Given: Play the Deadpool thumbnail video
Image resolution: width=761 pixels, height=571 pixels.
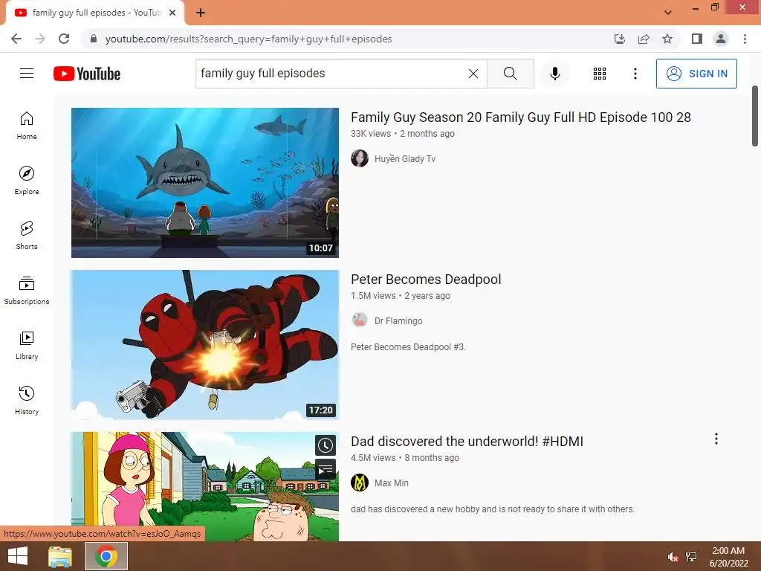Looking at the screenshot, I should pos(205,345).
